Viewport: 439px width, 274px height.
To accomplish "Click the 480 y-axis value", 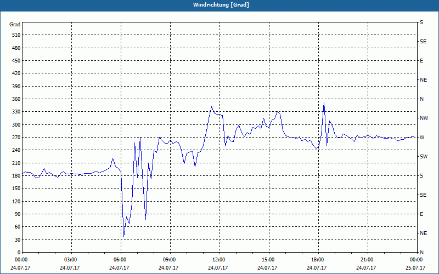I will pyautogui.click(x=16, y=48).
